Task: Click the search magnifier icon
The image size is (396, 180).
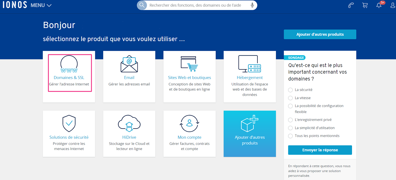Action: point(142,5)
